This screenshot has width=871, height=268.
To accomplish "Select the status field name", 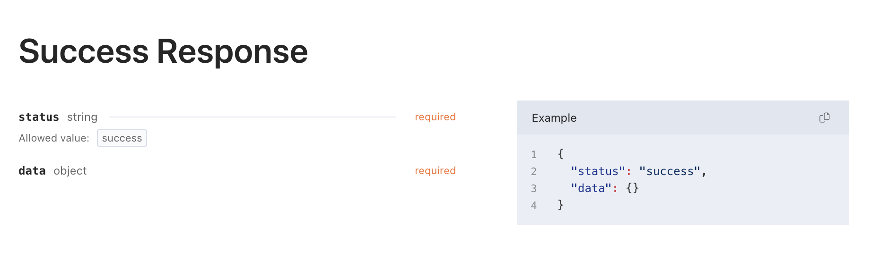I will point(39,117).
